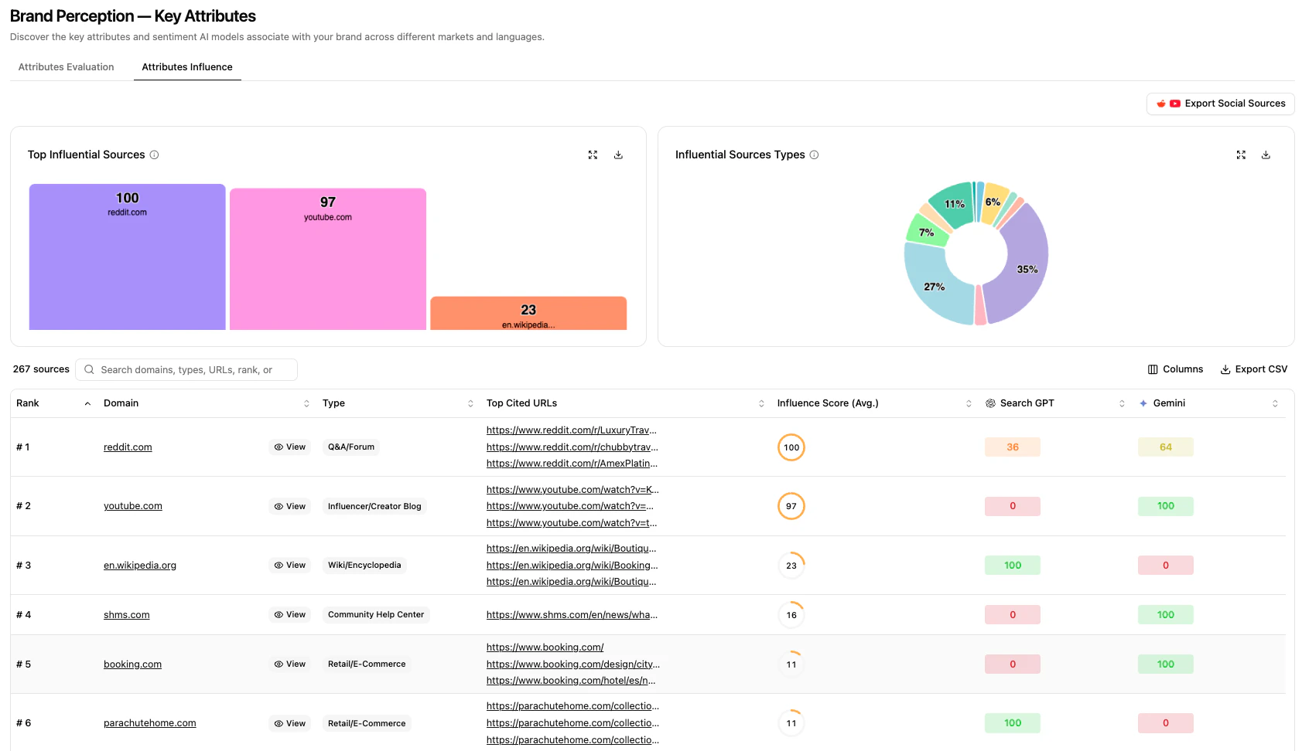1302x751 pixels.
Task: Sort the table by Type column
Action: point(470,403)
